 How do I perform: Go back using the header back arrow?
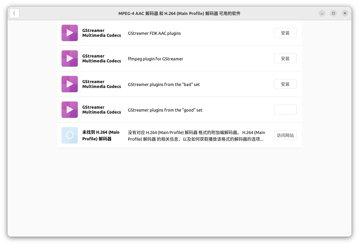[x=14, y=13]
